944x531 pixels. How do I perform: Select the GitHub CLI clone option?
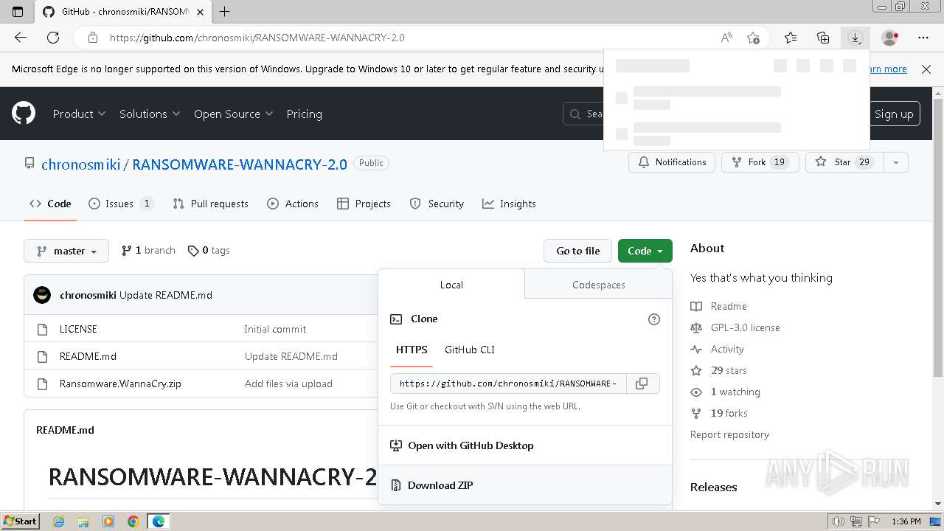470,350
